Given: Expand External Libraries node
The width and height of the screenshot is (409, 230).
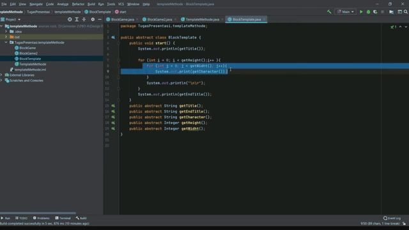Looking at the screenshot, I should [1, 75].
